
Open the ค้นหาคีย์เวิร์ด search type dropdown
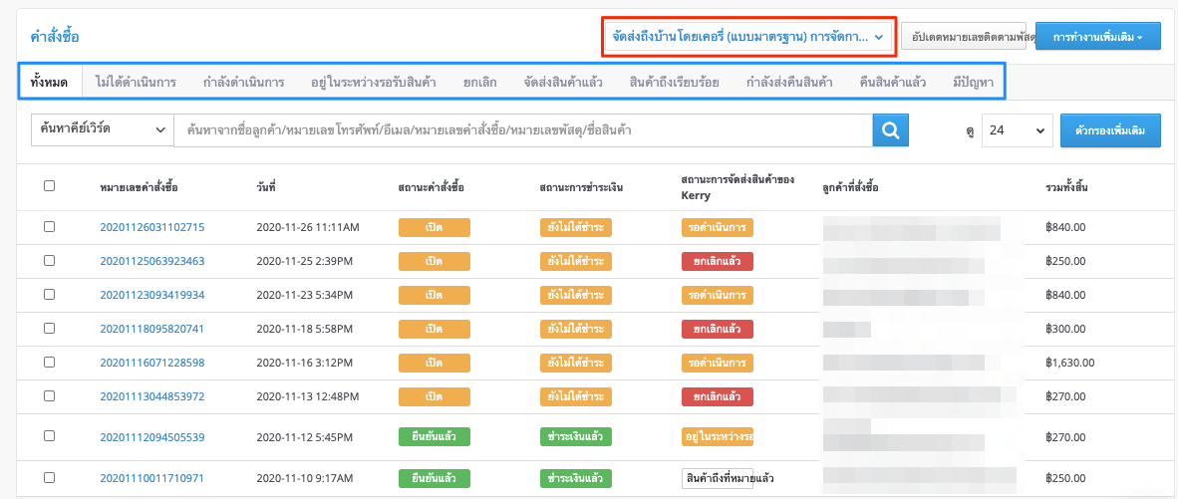[103, 129]
